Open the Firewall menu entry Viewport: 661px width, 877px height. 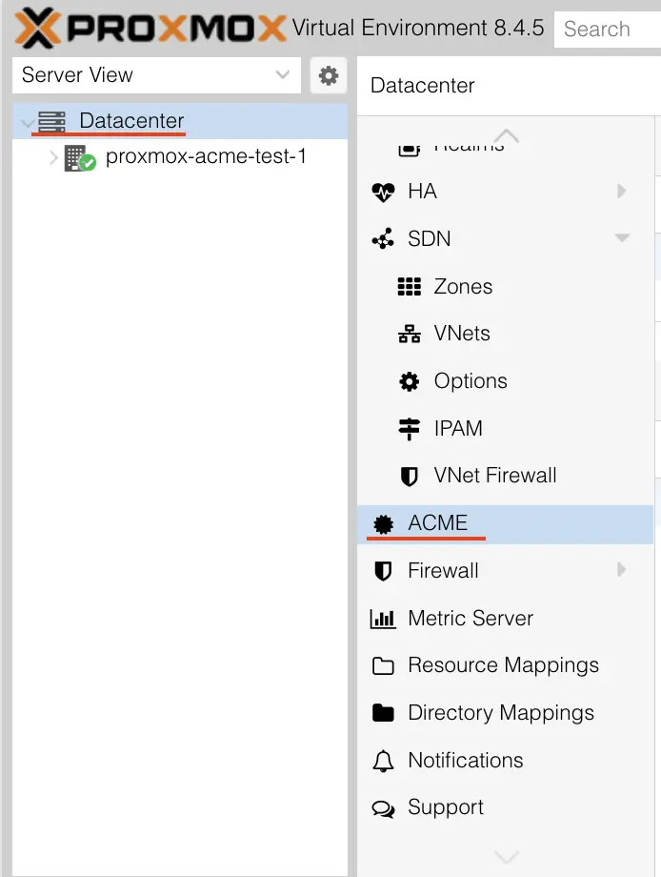(x=443, y=570)
